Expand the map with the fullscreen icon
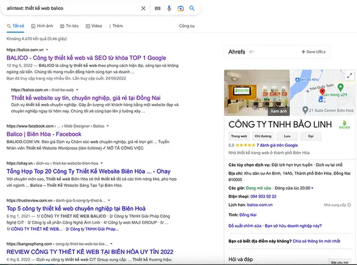Viewport: 357px width, 265px height. pyautogui.click(x=349, y=76)
